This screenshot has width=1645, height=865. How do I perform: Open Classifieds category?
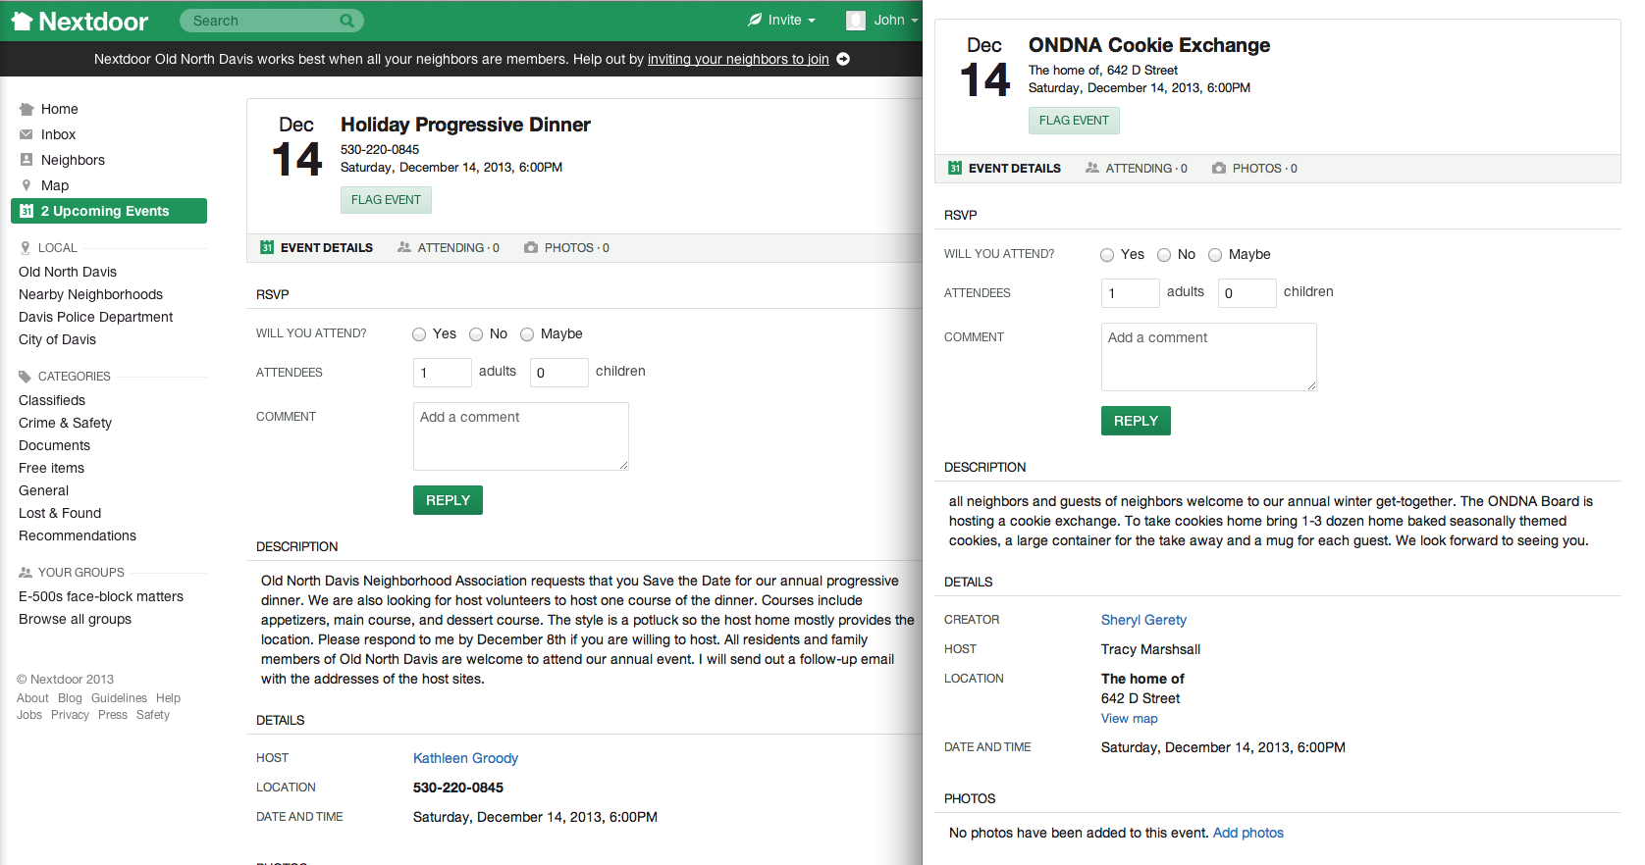point(52,400)
